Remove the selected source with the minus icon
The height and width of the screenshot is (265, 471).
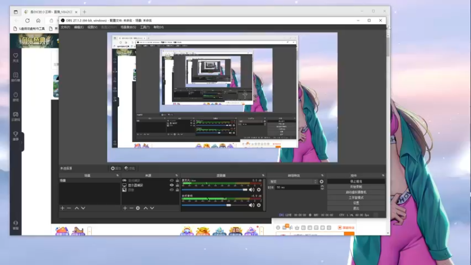(131, 208)
